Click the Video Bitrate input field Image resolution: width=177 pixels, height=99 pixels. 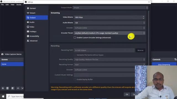pyautogui.click(x=108, y=17)
